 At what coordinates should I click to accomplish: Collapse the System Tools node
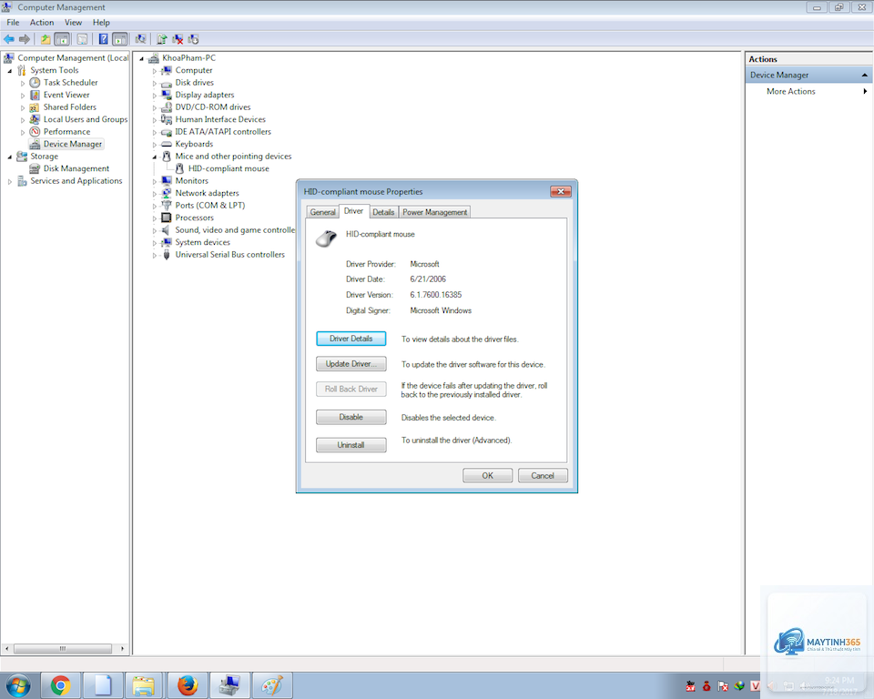(x=9, y=71)
